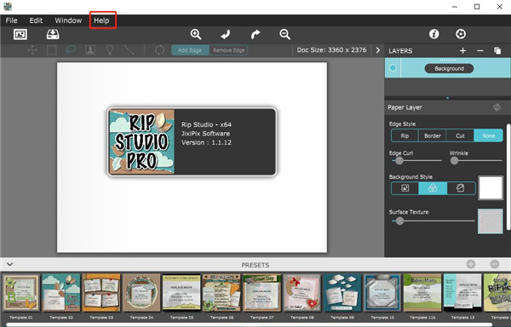Click the Rip Studio Pro splash dialog
The height and width of the screenshot is (327, 511).
tap(192, 141)
